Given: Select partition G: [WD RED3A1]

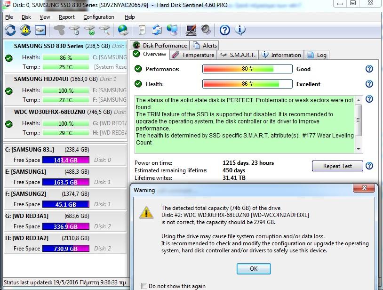Looking at the screenshot, I should pos(65,221).
